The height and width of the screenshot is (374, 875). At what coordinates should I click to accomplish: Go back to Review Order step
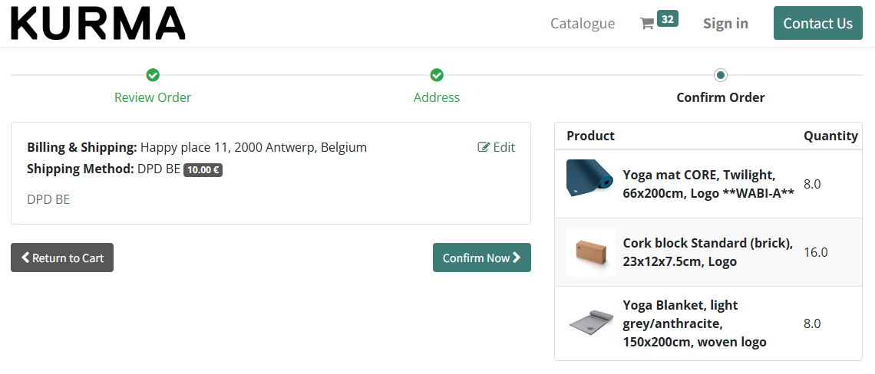coord(153,97)
